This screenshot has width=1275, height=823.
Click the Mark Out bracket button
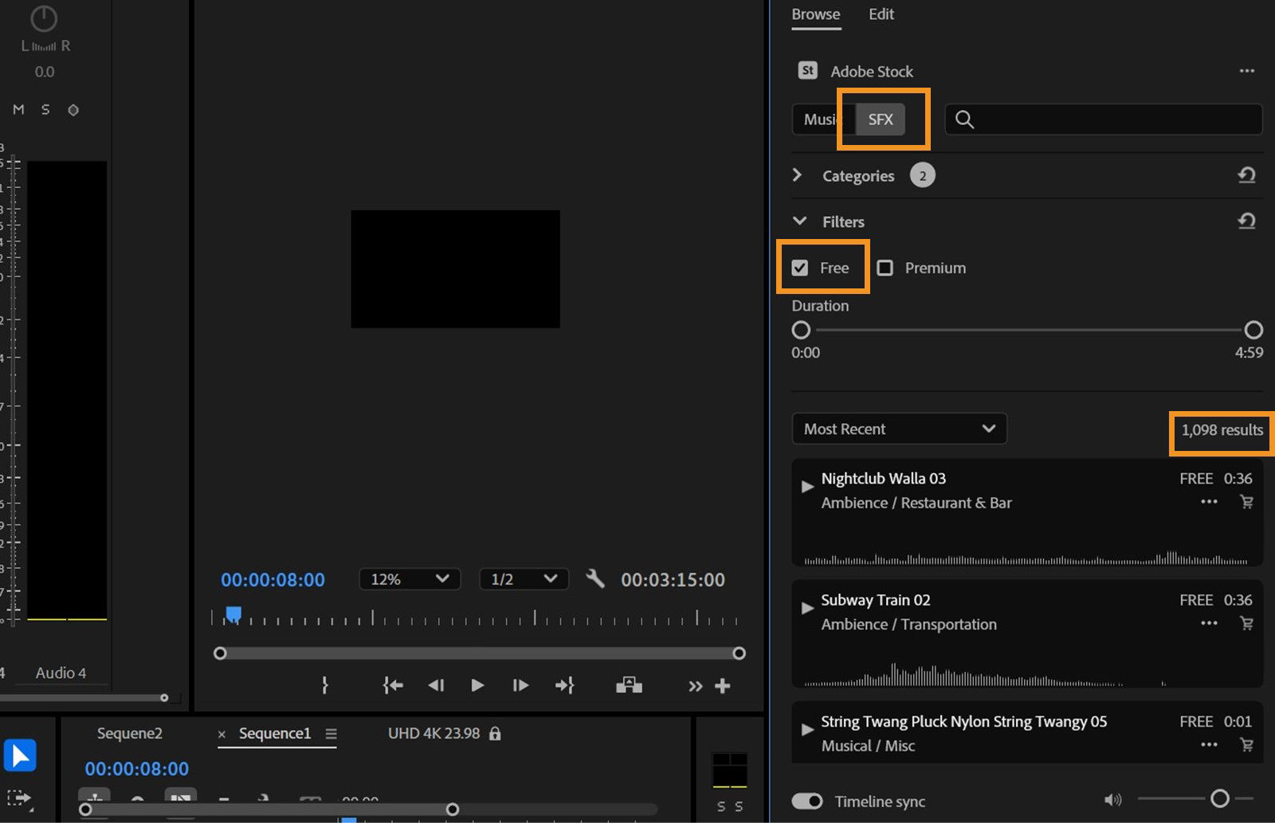[x=324, y=685]
